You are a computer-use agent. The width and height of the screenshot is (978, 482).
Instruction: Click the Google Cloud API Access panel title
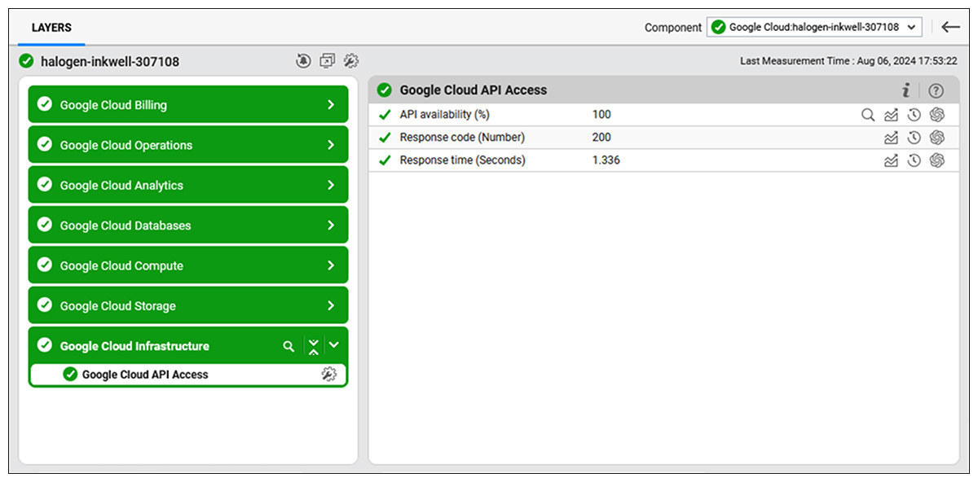click(x=474, y=90)
